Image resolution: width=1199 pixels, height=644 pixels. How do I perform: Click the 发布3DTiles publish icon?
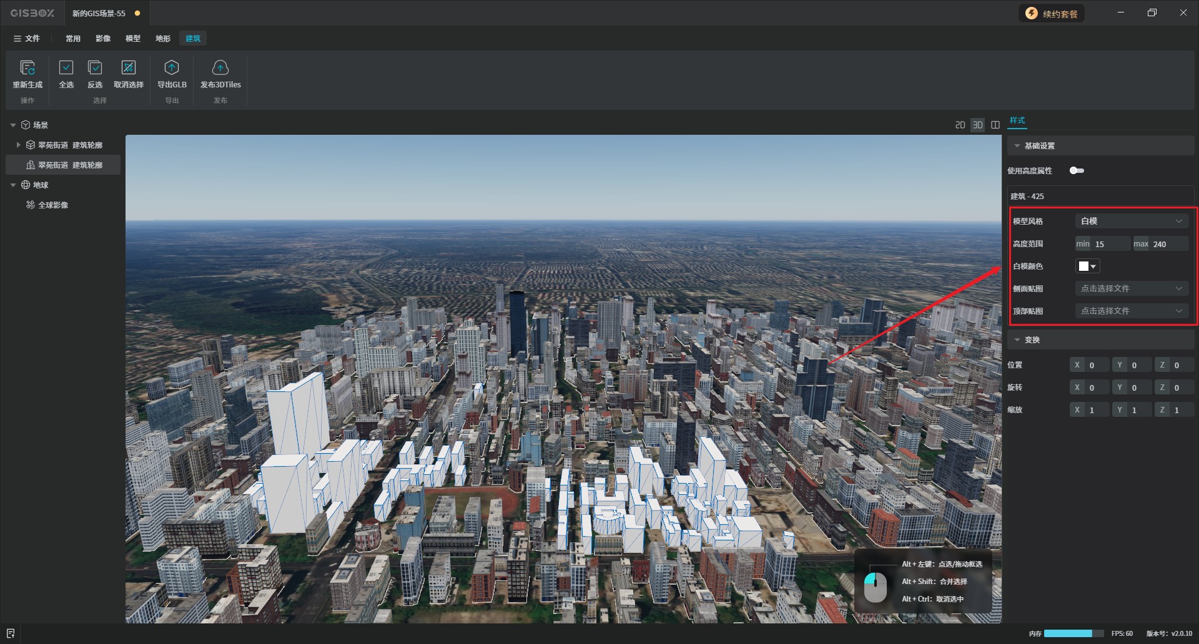click(x=220, y=67)
